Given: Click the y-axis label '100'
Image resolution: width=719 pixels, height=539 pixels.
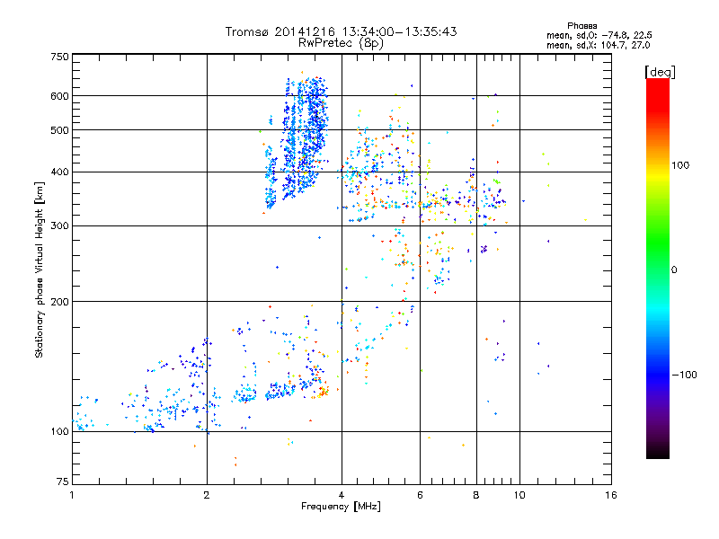Looking at the screenshot, I should (x=59, y=431).
